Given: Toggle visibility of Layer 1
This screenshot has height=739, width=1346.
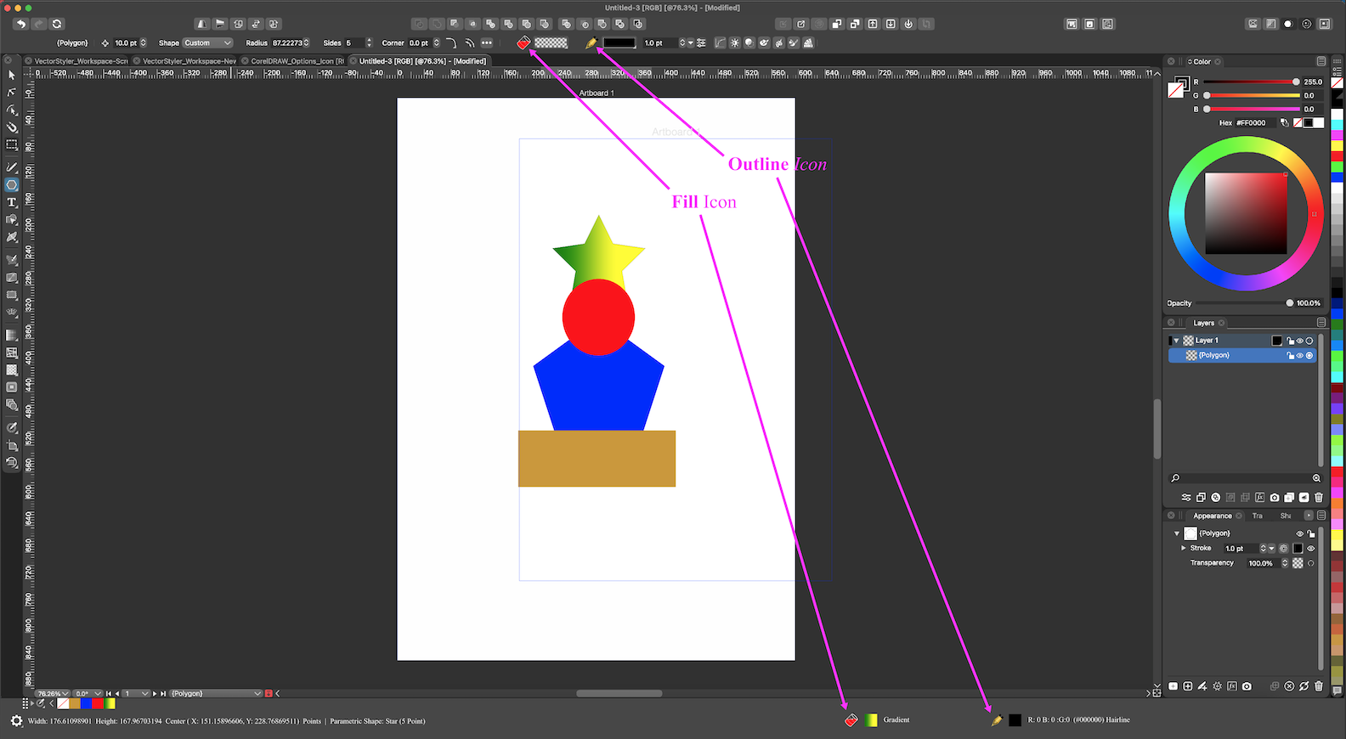Looking at the screenshot, I should 1299,341.
